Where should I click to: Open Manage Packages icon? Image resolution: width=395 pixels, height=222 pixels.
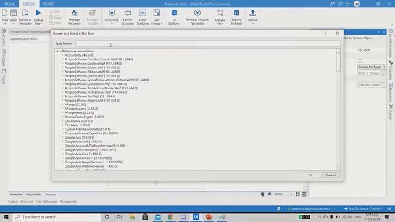(74, 13)
